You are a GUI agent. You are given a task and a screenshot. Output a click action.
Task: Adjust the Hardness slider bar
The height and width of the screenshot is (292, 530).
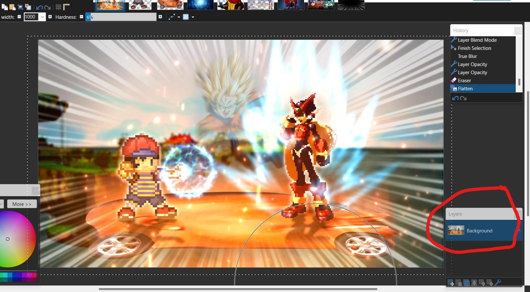[121, 17]
